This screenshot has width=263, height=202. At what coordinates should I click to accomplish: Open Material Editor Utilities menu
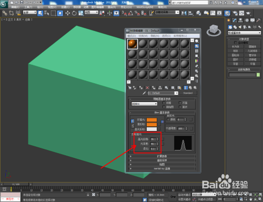[180, 36]
